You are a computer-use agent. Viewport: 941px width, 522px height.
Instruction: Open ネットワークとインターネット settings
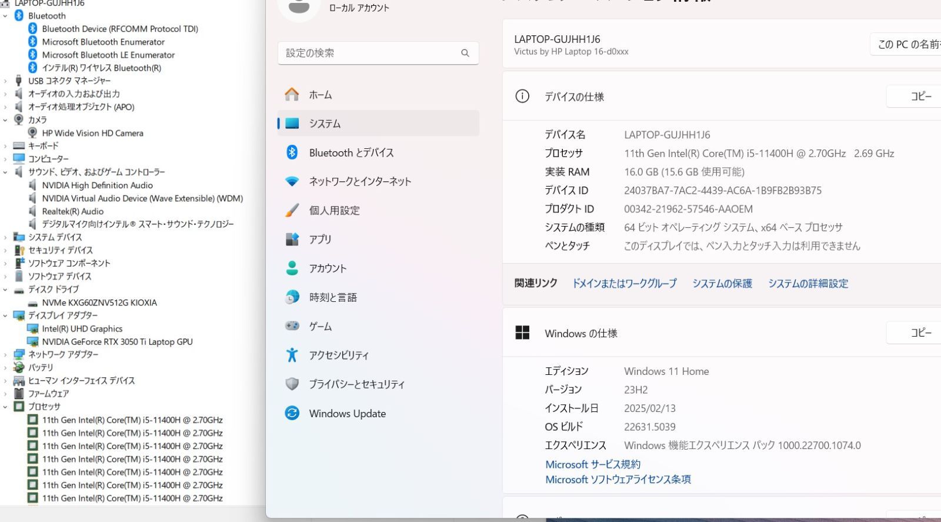[378, 181]
